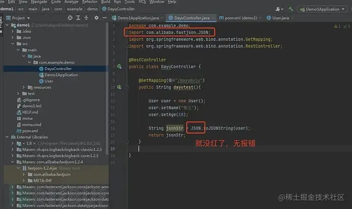Expand the .idea folder
Image resolution: width=352 pixels, height=209 pixels.
point(13,31)
